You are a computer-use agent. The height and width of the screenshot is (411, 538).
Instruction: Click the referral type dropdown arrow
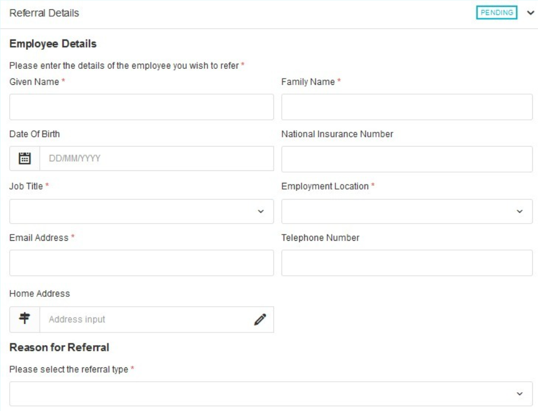pyautogui.click(x=520, y=394)
